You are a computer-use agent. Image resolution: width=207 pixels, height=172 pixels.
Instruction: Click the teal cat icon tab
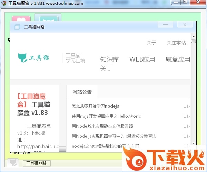click(49, 19)
